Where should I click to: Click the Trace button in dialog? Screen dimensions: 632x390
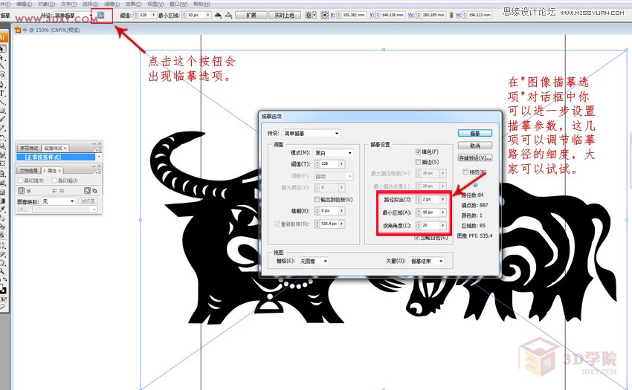click(x=475, y=133)
